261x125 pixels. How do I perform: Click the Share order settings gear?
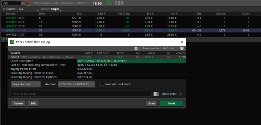pyautogui.click(x=181, y=94)
